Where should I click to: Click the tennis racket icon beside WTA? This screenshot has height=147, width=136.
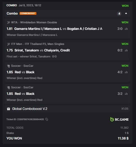(x=9, y=23)
